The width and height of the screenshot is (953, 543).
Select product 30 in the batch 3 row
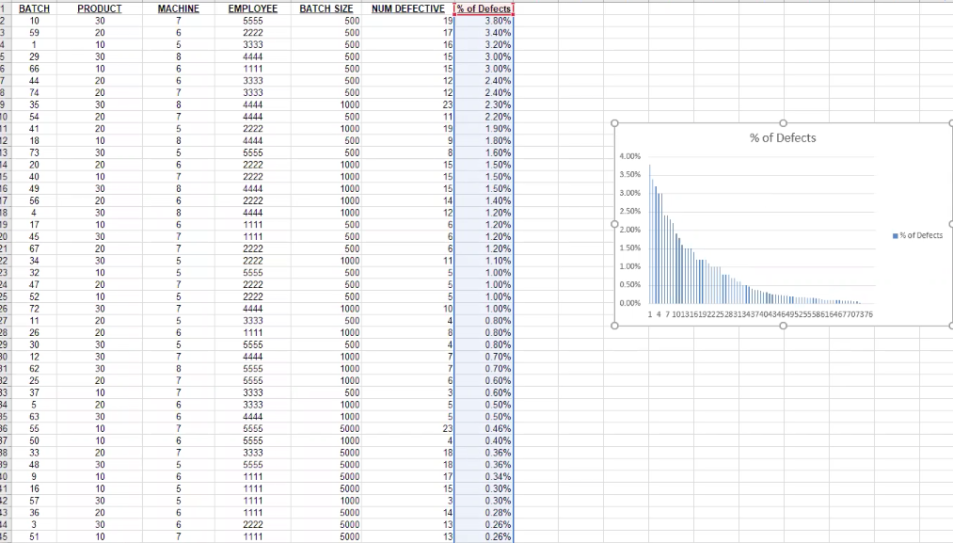100,524
